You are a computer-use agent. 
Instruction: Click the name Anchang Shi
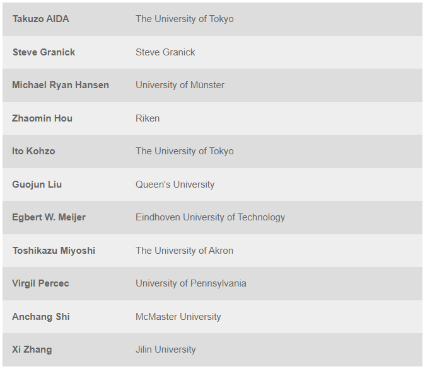click(41, 317)
